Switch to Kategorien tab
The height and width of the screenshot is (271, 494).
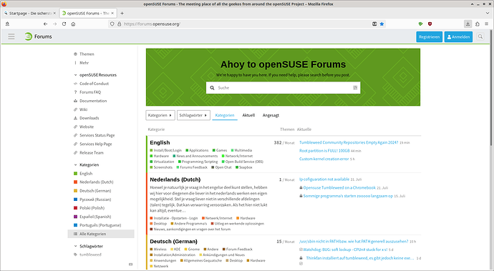(x=225, y=115)
